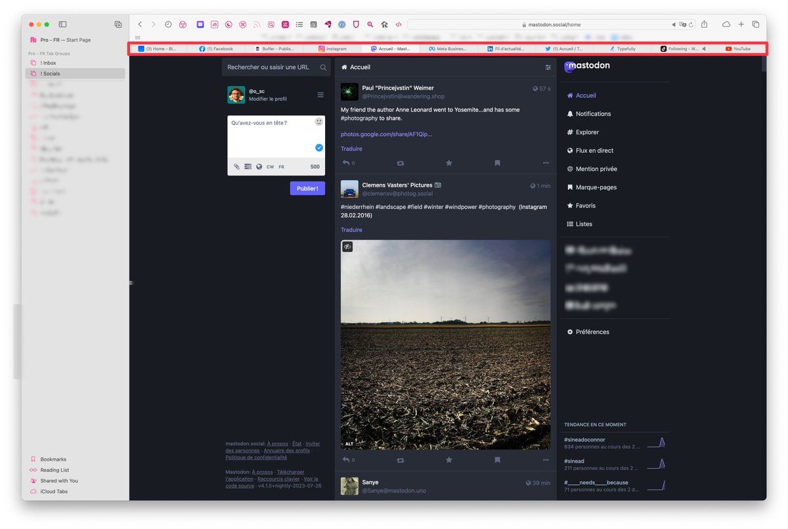This screenshot has width=788, height=529.
Task: Click the Publier! button
Action: point(307,189)
